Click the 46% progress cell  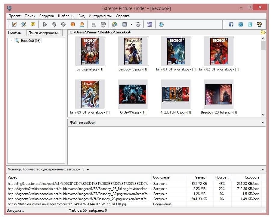(222, 184)
